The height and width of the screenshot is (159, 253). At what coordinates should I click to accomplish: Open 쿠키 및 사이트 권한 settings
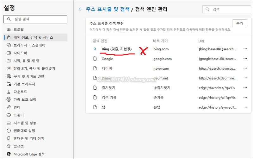(x=28, y=76)
